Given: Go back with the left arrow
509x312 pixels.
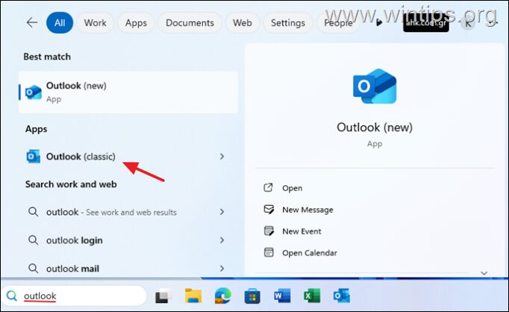Looking at the screenshot, I should tap(32, 22).
